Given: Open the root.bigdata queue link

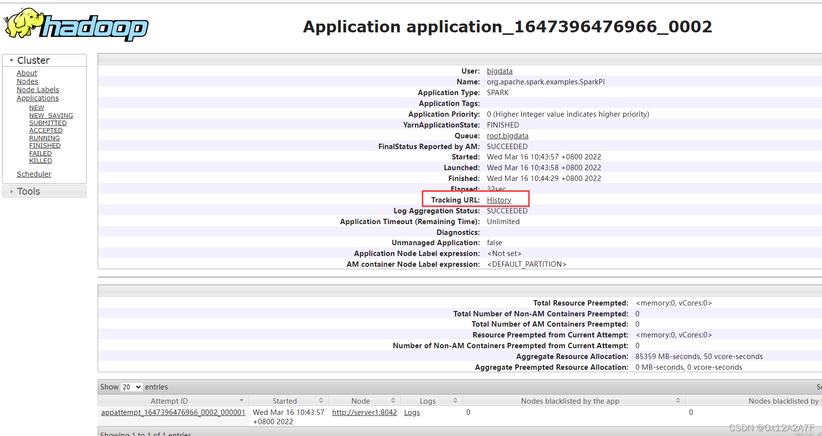Looking at the screenshot, I should coord(507,136).
